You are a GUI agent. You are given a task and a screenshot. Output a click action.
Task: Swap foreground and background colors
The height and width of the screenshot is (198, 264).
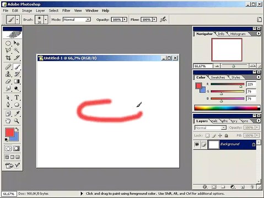click(x=17, y=129)
